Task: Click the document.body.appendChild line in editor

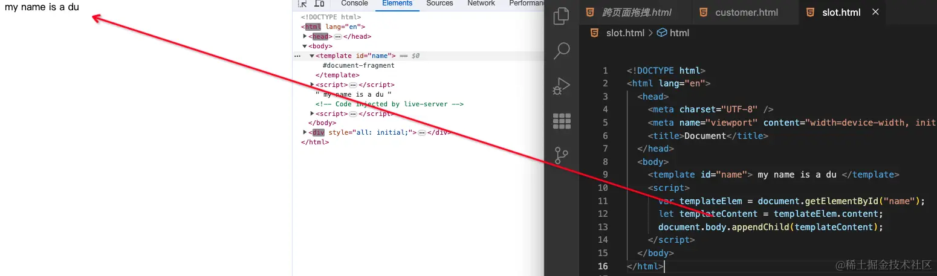Action: coord(771,227)
